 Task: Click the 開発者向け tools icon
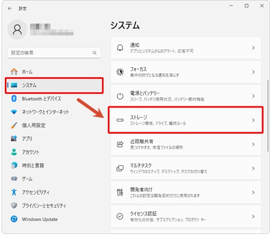(x=120, y=193)
